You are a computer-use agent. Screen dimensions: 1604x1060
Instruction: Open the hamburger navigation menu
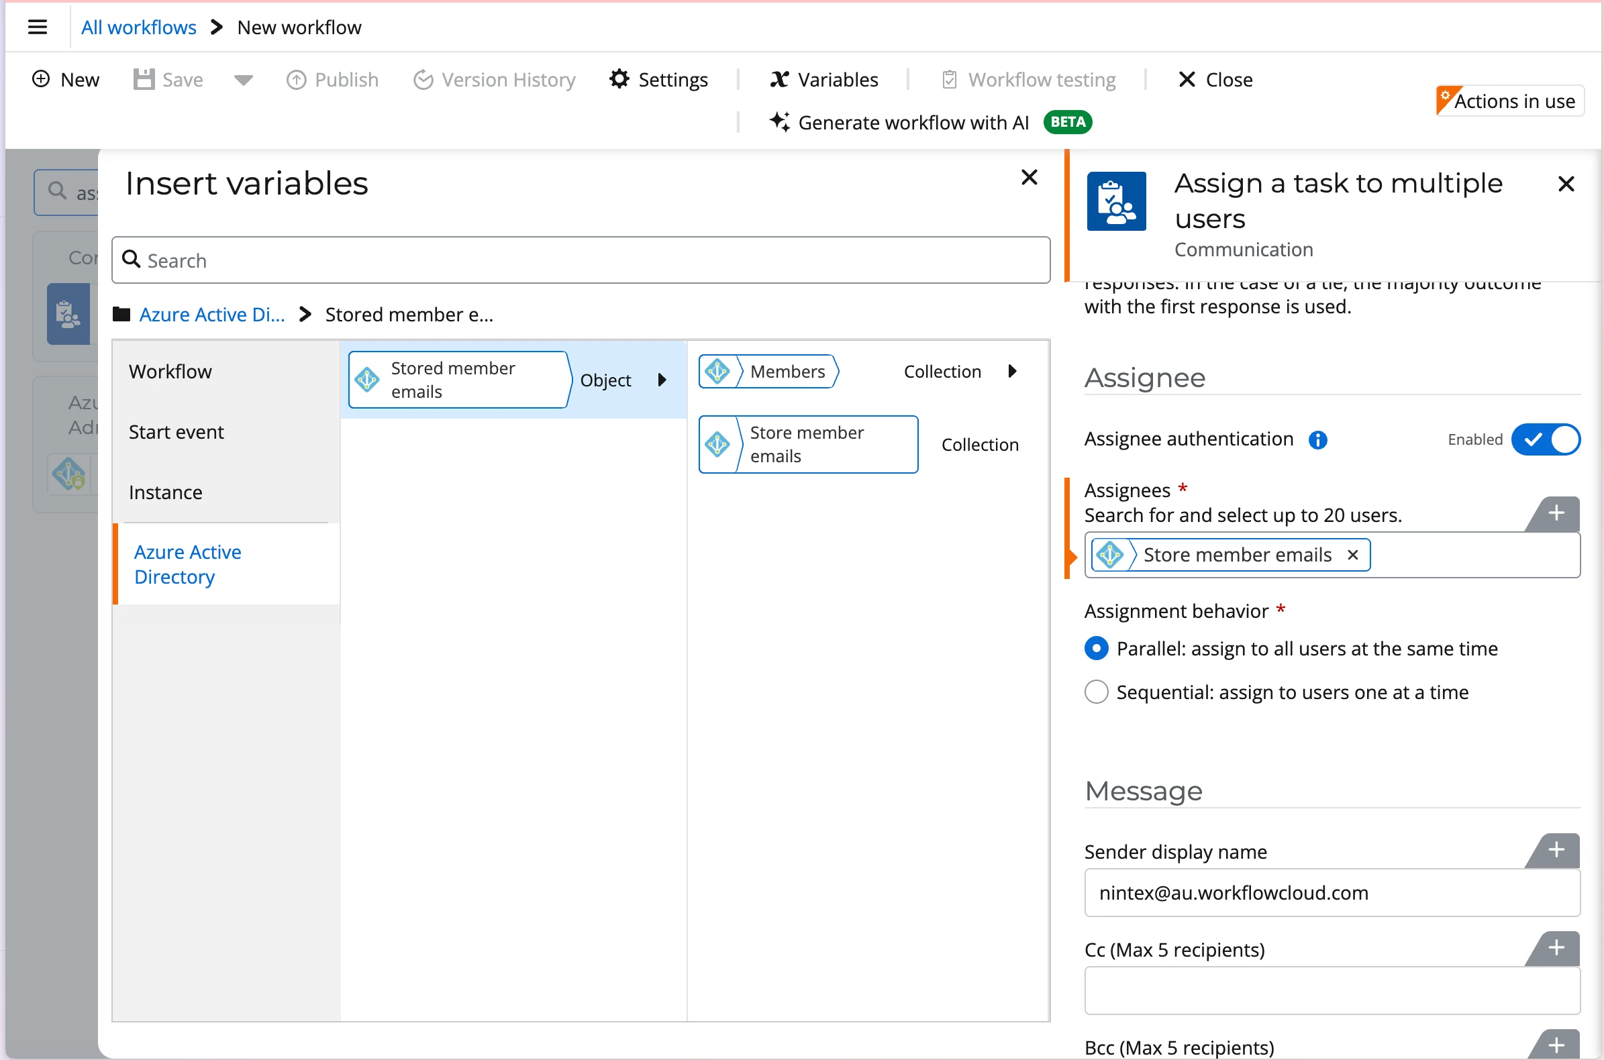pos(37,27)
